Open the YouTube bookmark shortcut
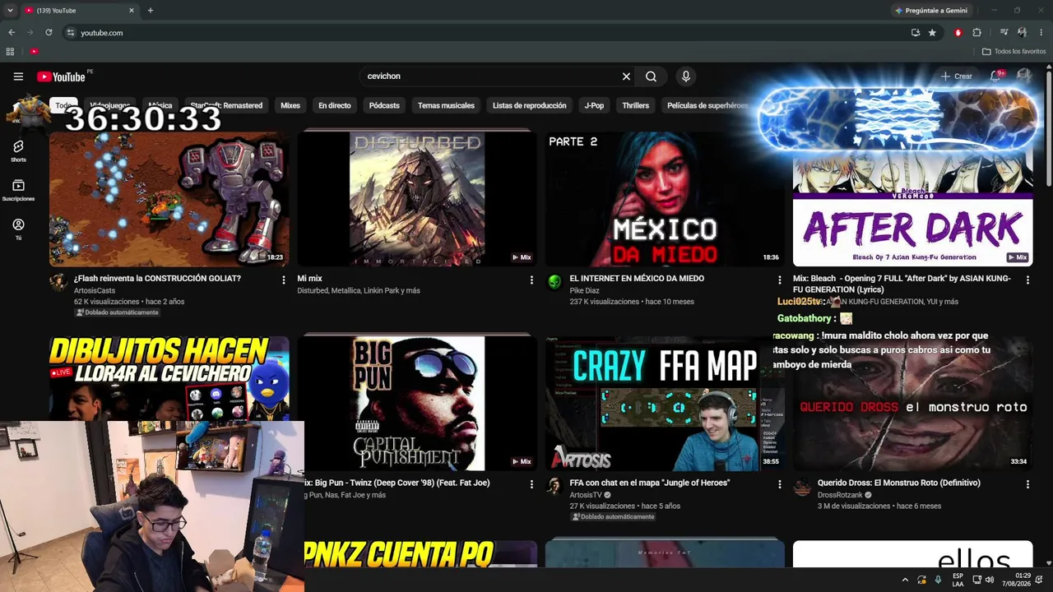 (x=34, y=51)
